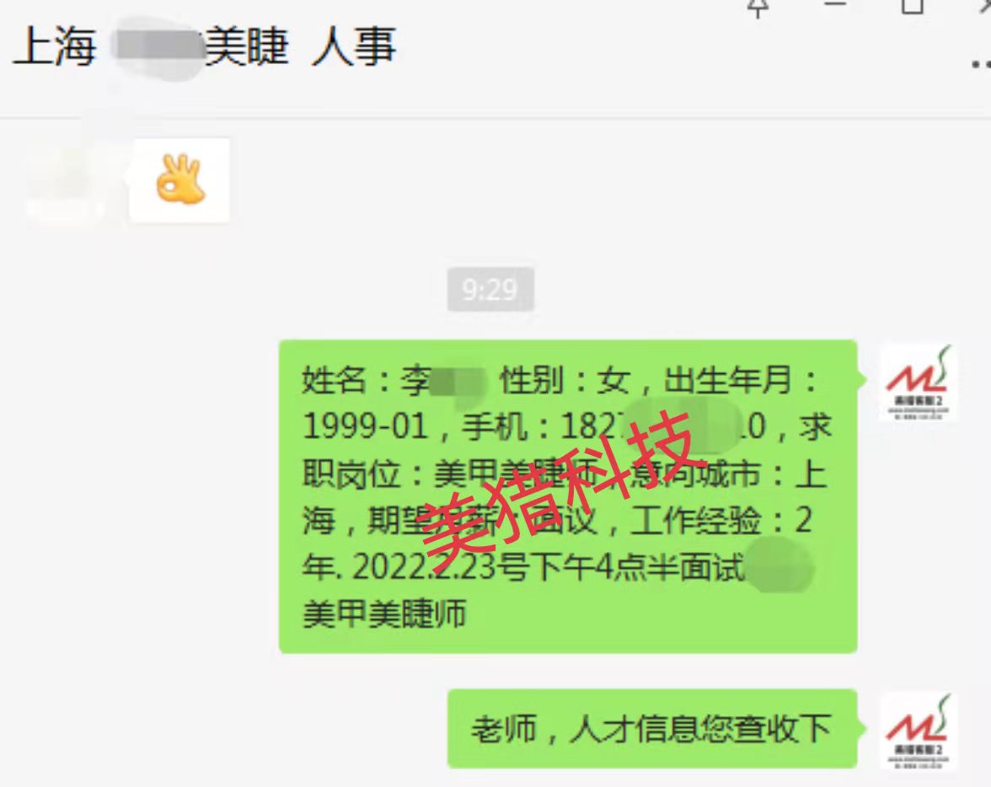Click the final 美甲美睫师 line in message
The width and height of the screenshot is (991, 787).
tap(384, 613)
